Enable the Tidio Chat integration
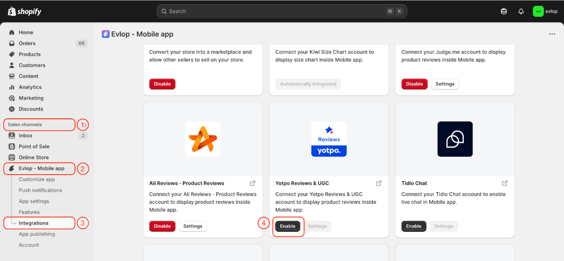Image resolution: width=564 pixels, height=261 pixels. (414, 226)
